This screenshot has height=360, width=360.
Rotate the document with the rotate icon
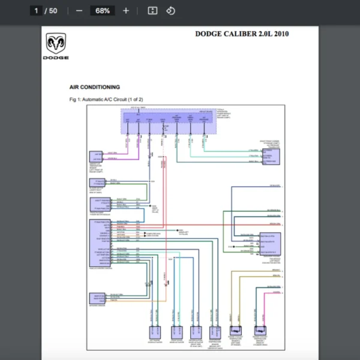[170, 11]
